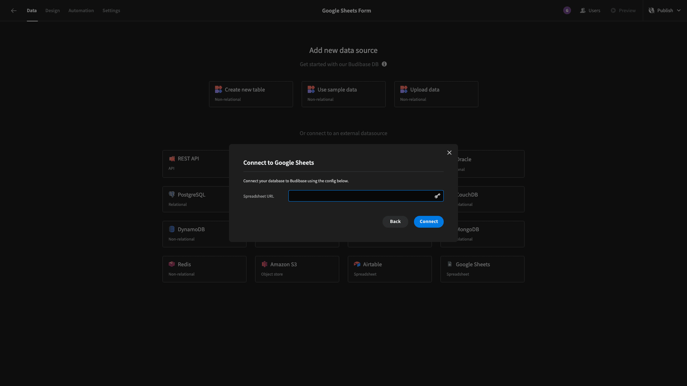Viewport: 687px width, 386px height.
Task: Click the Add new data source heading
Action: (343, 50)
